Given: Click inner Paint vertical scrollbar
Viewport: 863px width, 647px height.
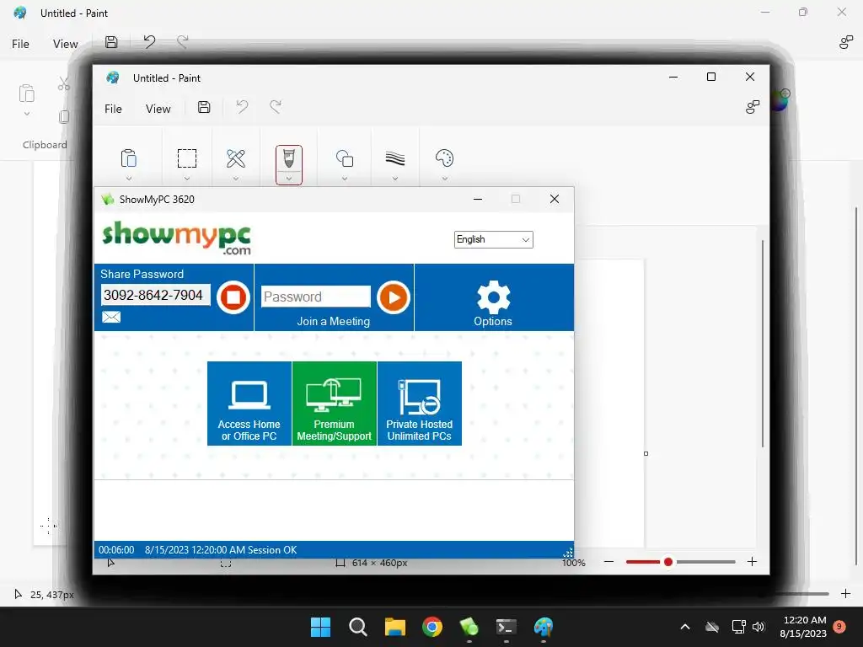Looking at the screenshot, I should point(762,344).
